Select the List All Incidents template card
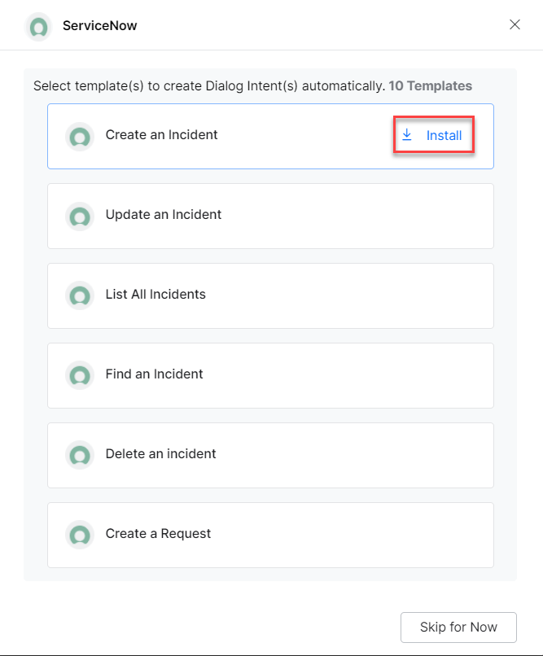 [270, 295]
